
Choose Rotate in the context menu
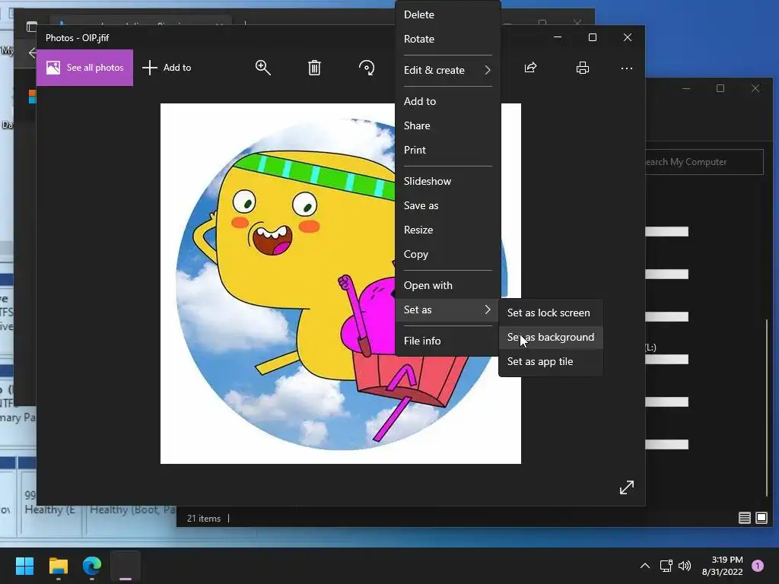tap(447, 39)
